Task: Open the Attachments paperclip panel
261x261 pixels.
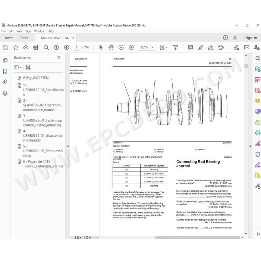Action: point(5,82)
